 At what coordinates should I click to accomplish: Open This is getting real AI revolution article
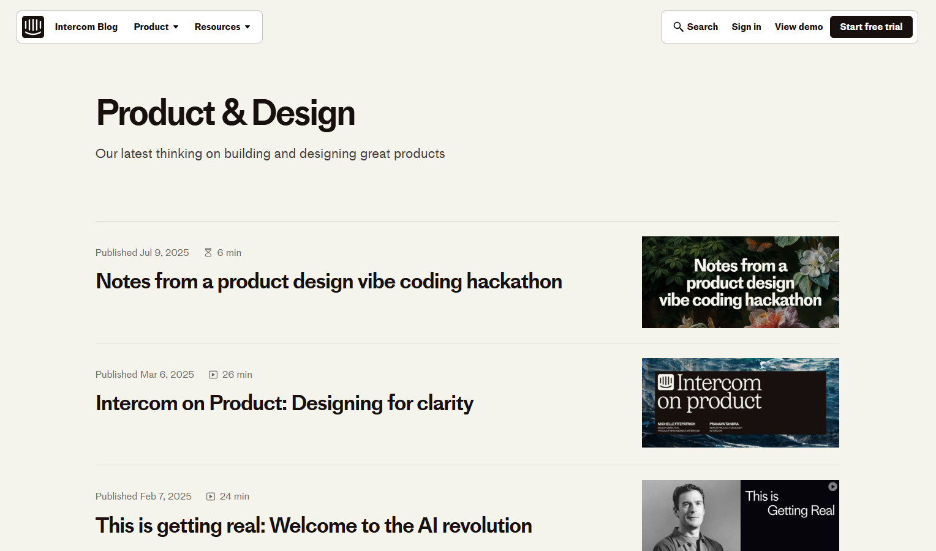(x=313, y=525)
